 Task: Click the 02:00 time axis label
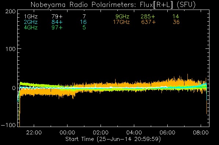coord(101,133)
